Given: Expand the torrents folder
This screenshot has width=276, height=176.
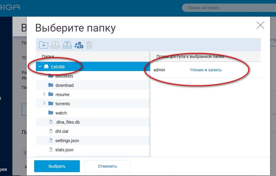Looking at the screenshot, I should pos(44,103).
